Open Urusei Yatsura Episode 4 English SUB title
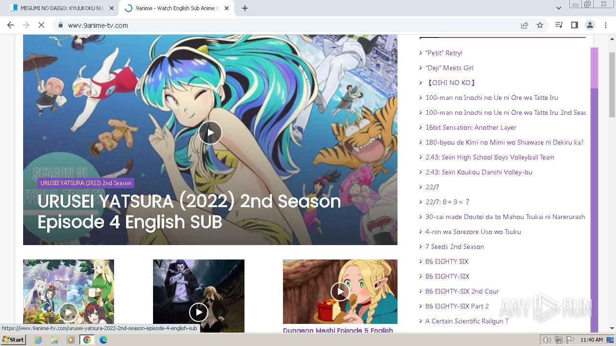616x346 pixels. coord(189,211)
